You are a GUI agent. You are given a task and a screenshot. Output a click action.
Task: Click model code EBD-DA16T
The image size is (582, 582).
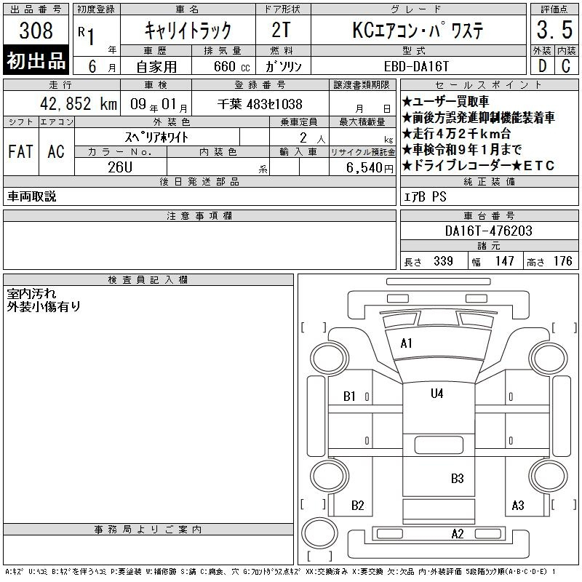click(416, 66)
